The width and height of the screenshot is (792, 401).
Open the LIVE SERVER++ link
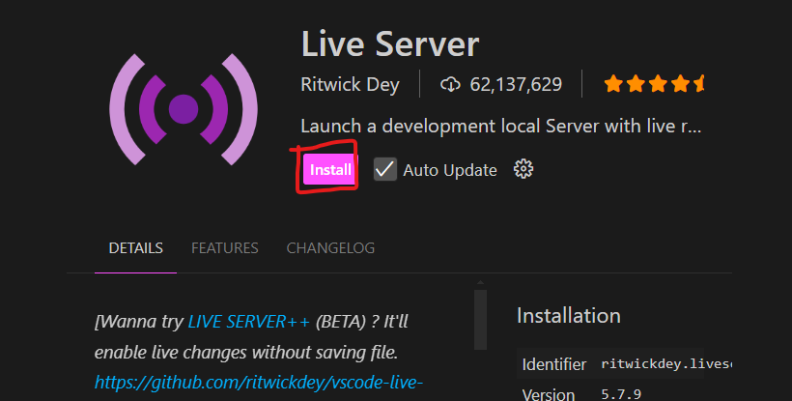(248, 322)
